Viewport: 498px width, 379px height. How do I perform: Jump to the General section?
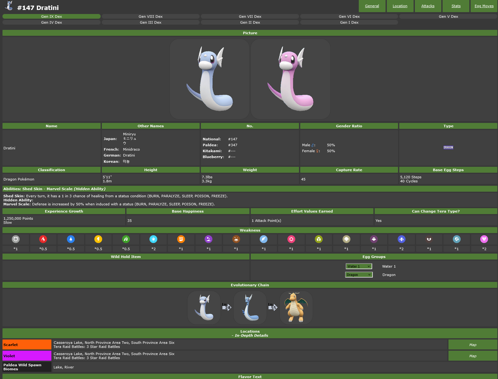tap(372, 6)
